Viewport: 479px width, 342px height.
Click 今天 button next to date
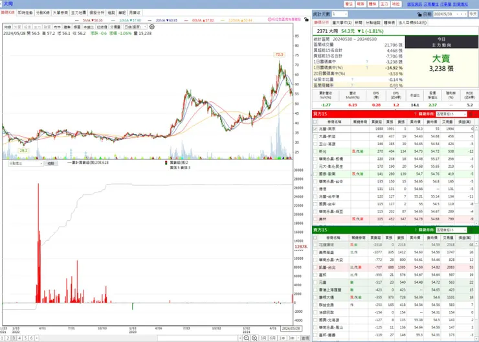tap(473, 14)
